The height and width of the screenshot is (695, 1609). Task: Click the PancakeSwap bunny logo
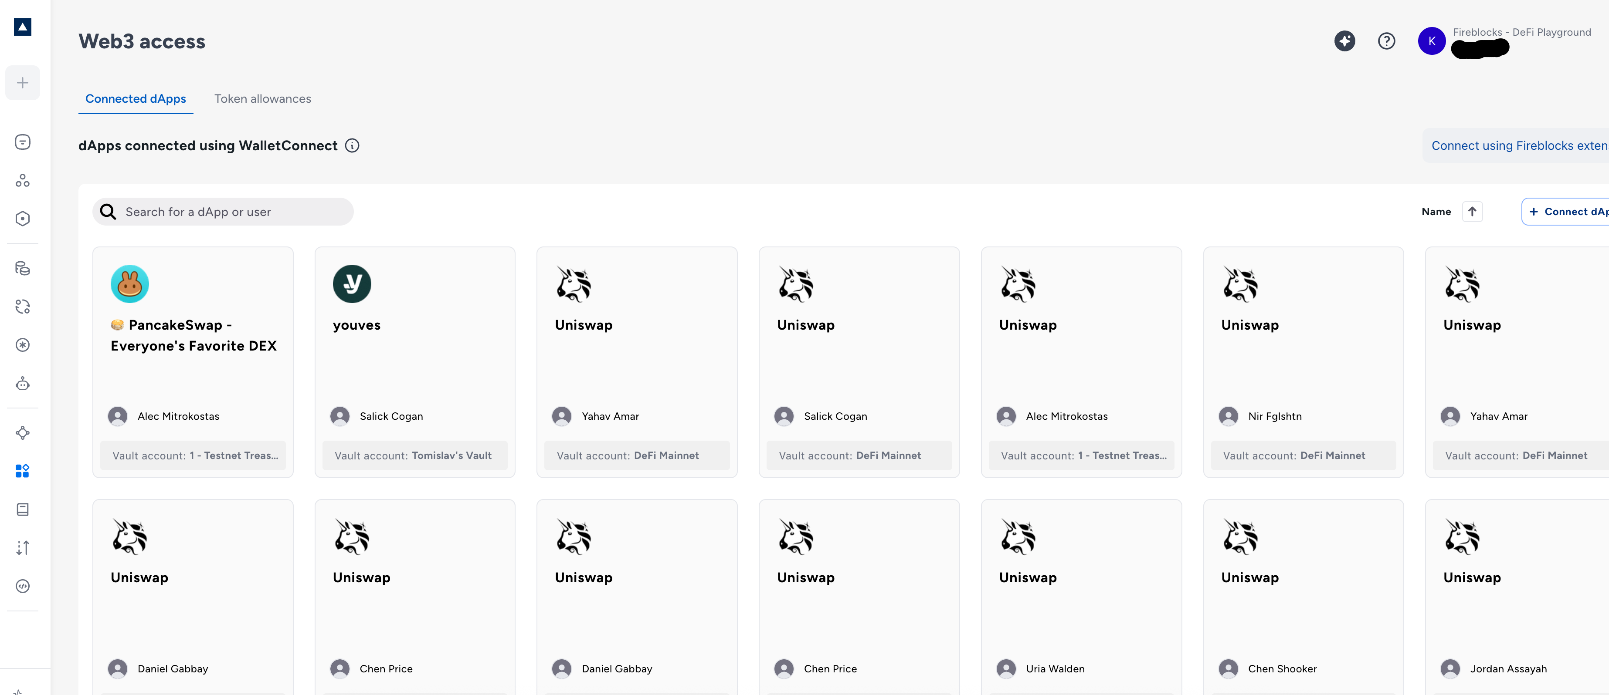[x=130, y=284]
